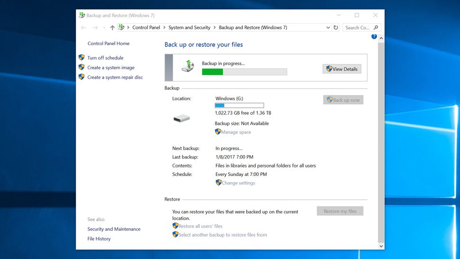Open Create a system image
Viewport: 460px width, 259px height.
[111, 67]
